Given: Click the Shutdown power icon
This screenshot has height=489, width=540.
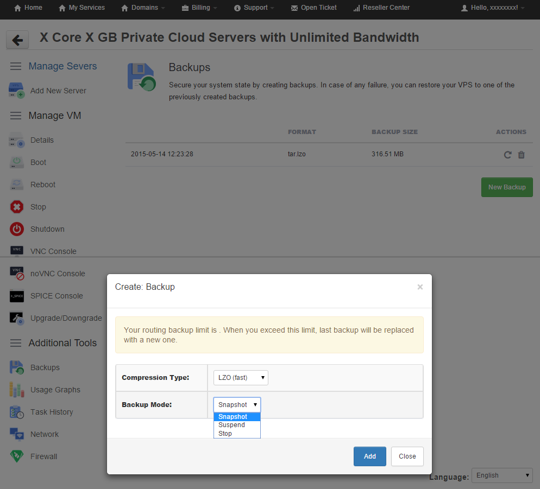Looking at the screenshot, I should [17, 229].
